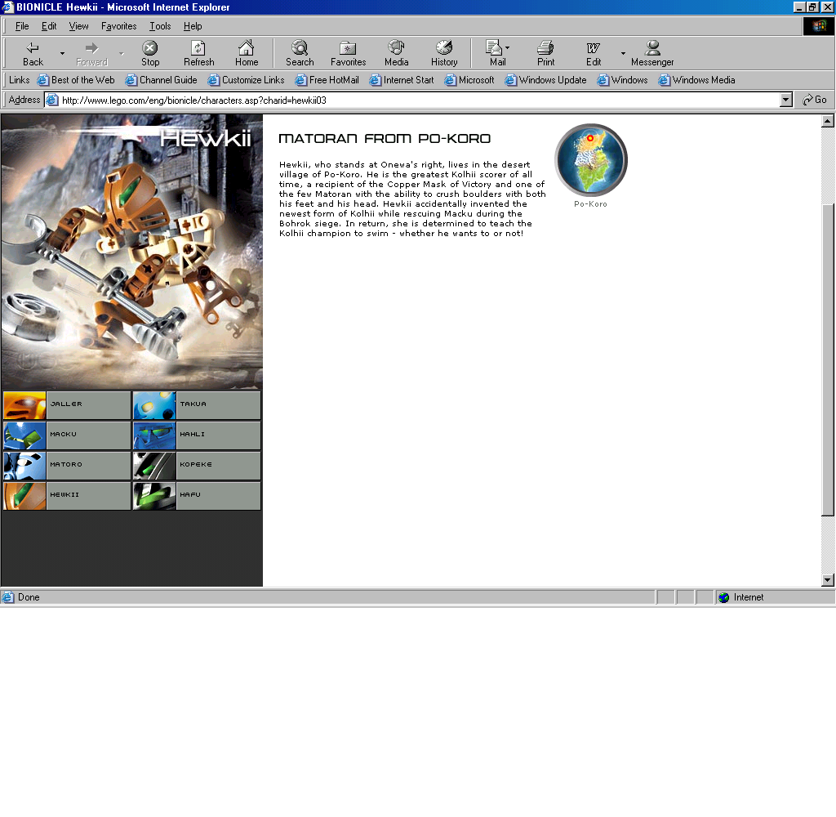Click the Kopeke mask thumbnail
This screenshot has height=817, width=836.
click(154, 466)
